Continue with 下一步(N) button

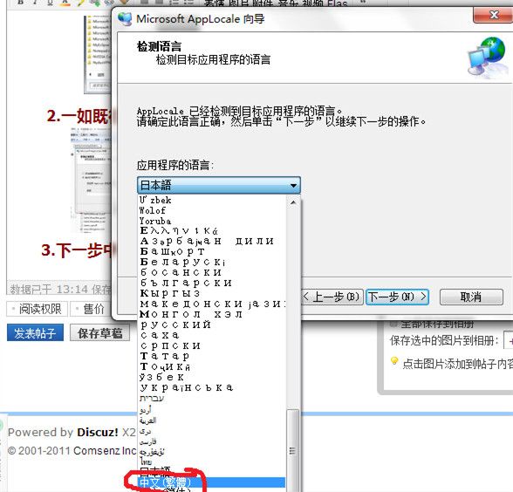click(x=397, y=297)
